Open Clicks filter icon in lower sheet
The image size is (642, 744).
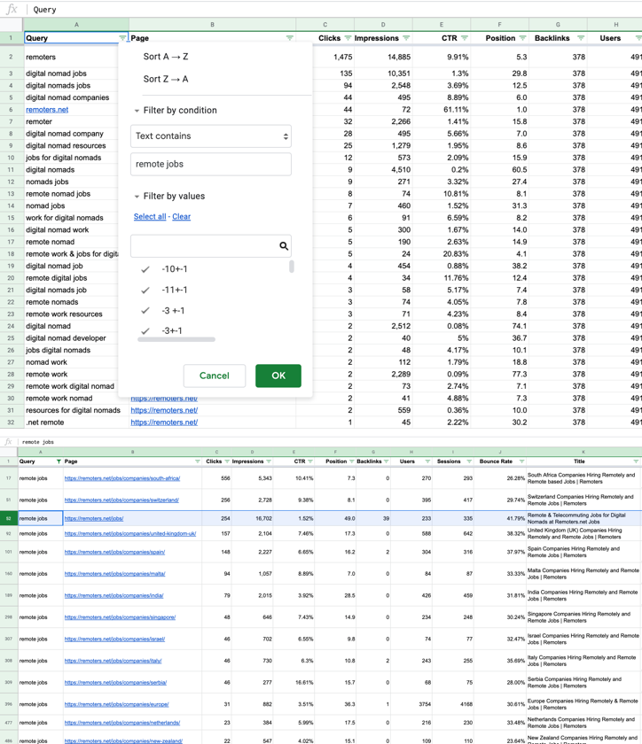(227, 461)
